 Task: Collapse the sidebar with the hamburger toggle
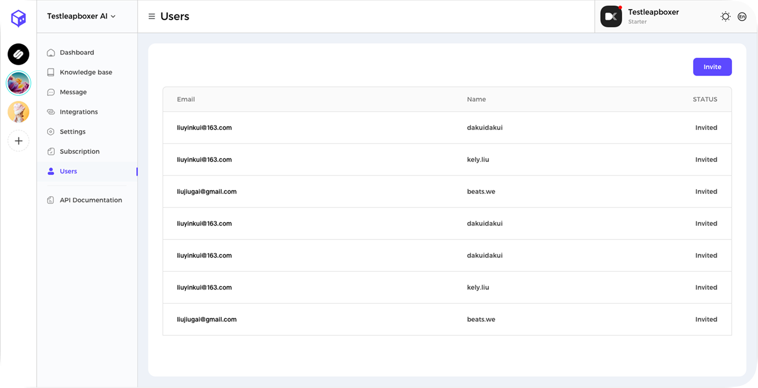coord(152,16)
